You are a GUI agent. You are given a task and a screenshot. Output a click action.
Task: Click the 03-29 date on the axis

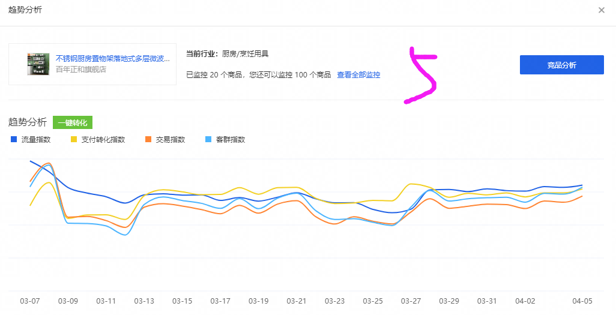tap(449, 301)
